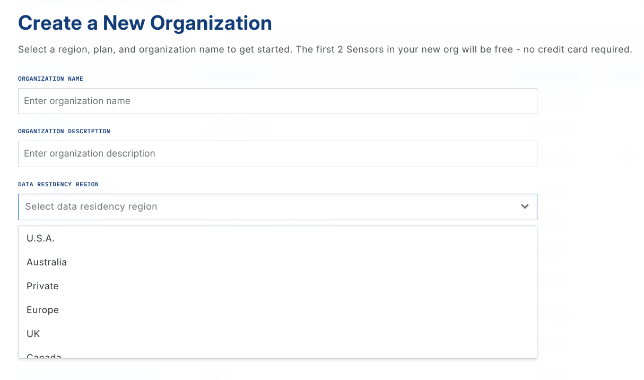Choose Australia as data residency region
Image resolution: width=644 pixels, height=380 pixels.
47,262
